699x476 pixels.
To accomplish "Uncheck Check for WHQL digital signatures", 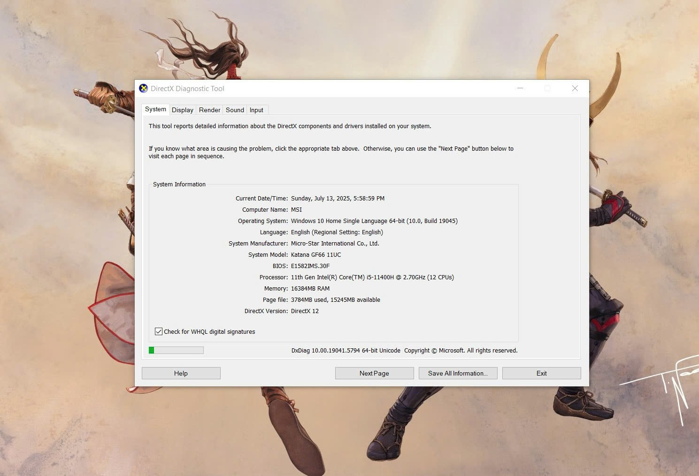I will pos(159,331).
